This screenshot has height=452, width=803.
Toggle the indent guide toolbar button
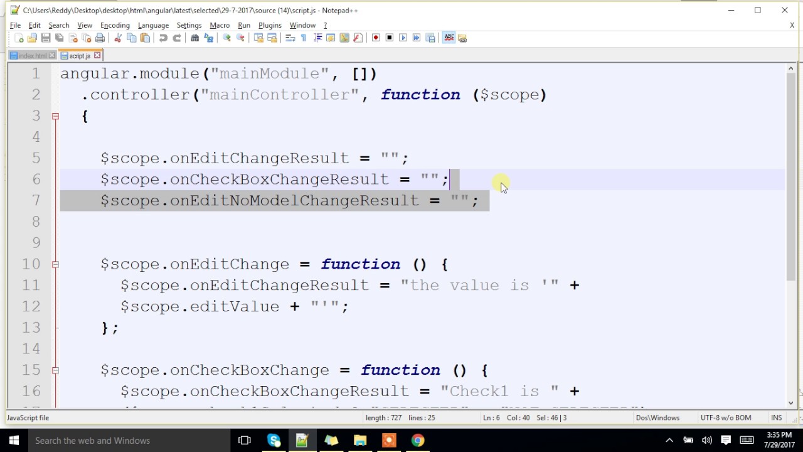coord(318,38)
